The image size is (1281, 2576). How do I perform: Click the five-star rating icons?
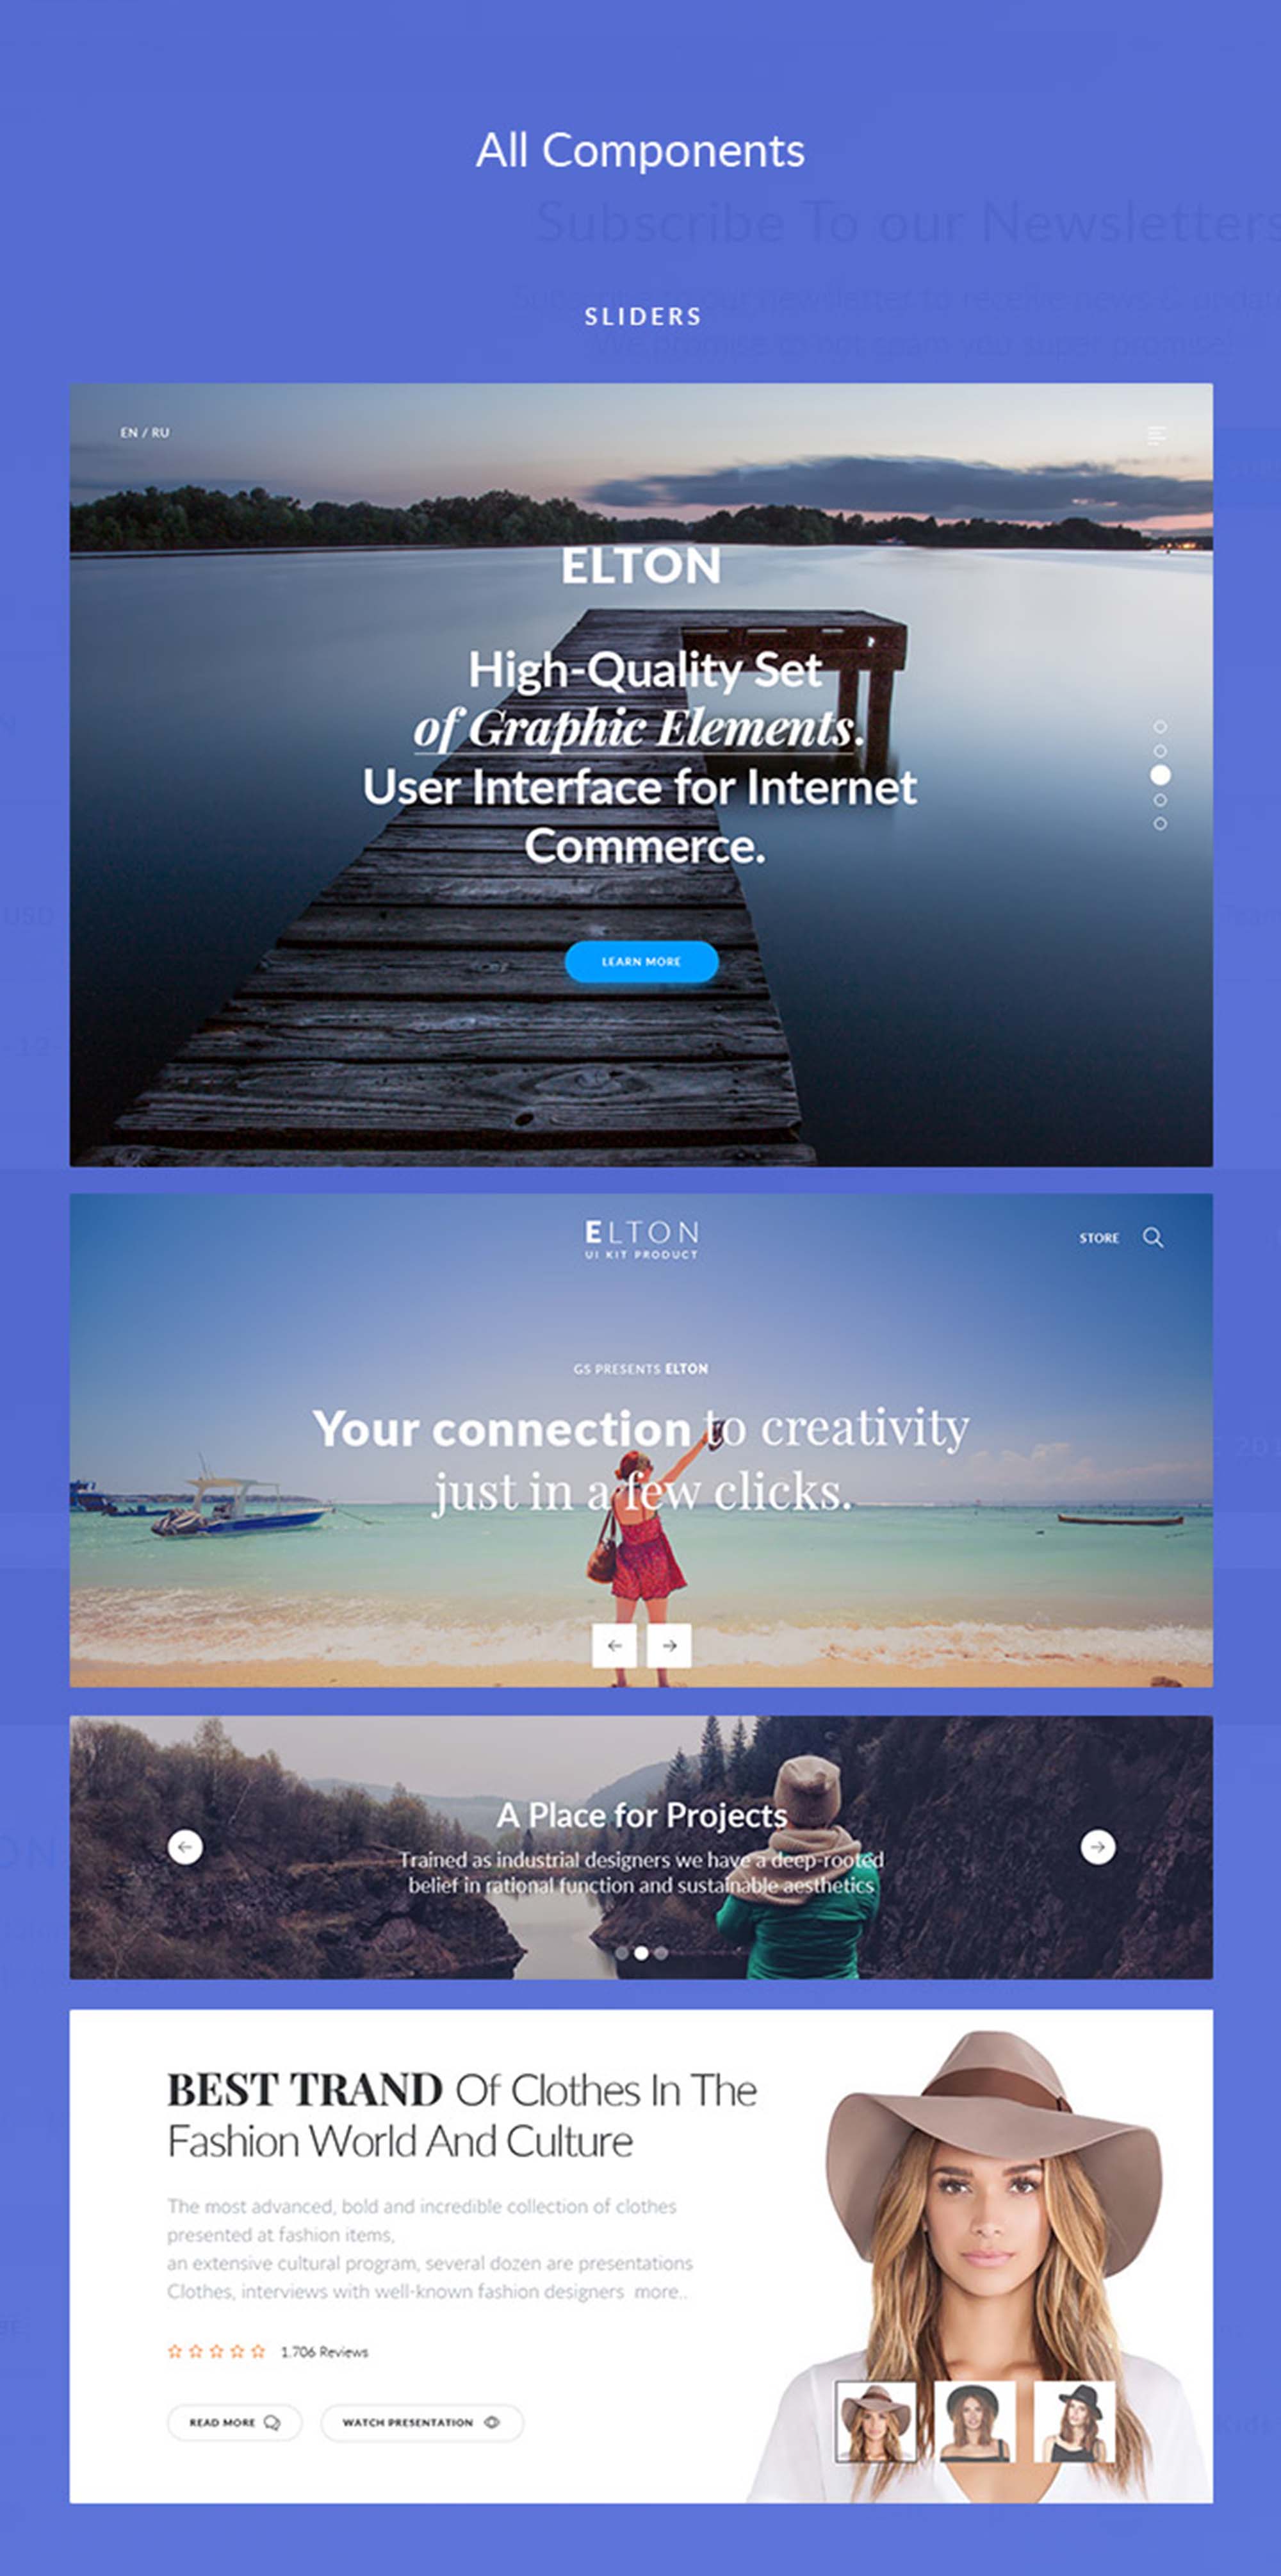[x=216, y=2351]
